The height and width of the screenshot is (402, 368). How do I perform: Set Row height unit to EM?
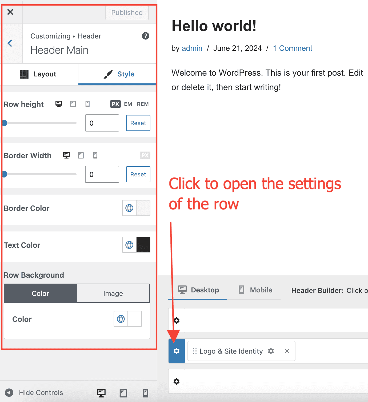coord(128,104)
